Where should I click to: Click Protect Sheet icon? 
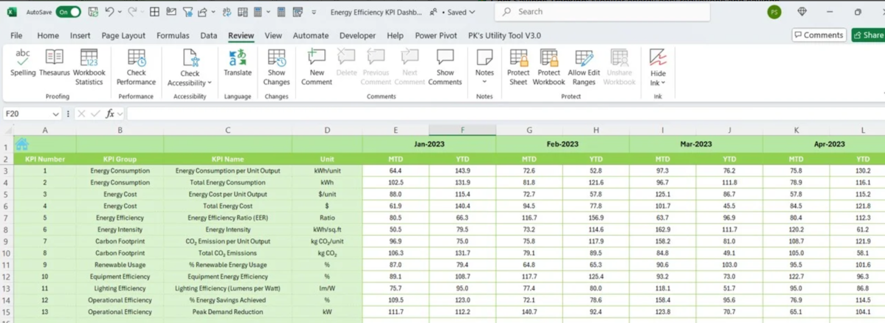pyautogui.click(x=518, y=58)
